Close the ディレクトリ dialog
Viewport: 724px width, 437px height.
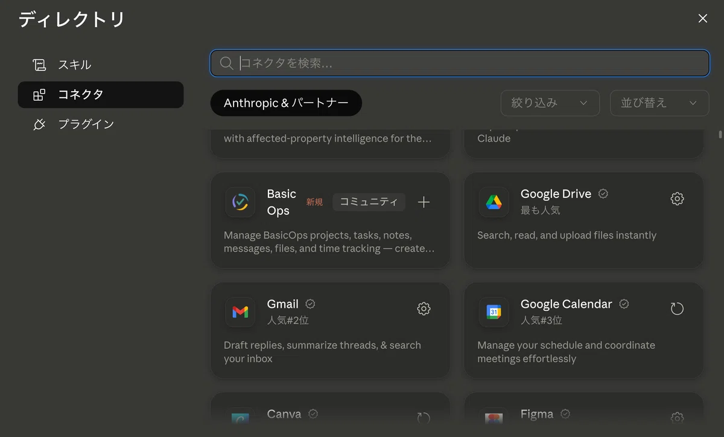(703, 19)
